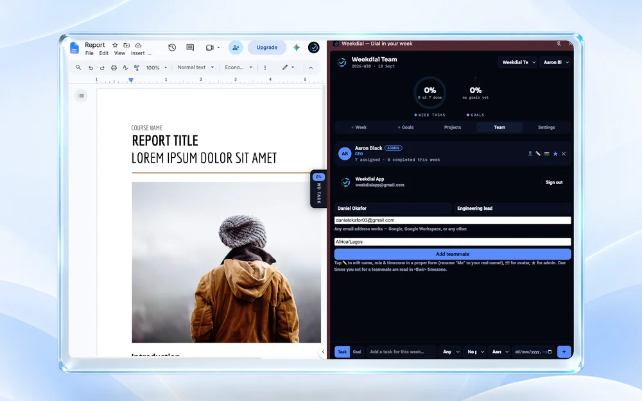Open the View menu
This screenshot has width=642, height=401.
tap(119, 53)
